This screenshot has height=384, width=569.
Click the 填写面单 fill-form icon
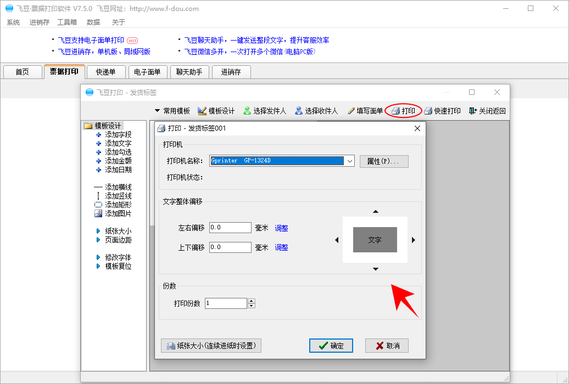[351, 111]
